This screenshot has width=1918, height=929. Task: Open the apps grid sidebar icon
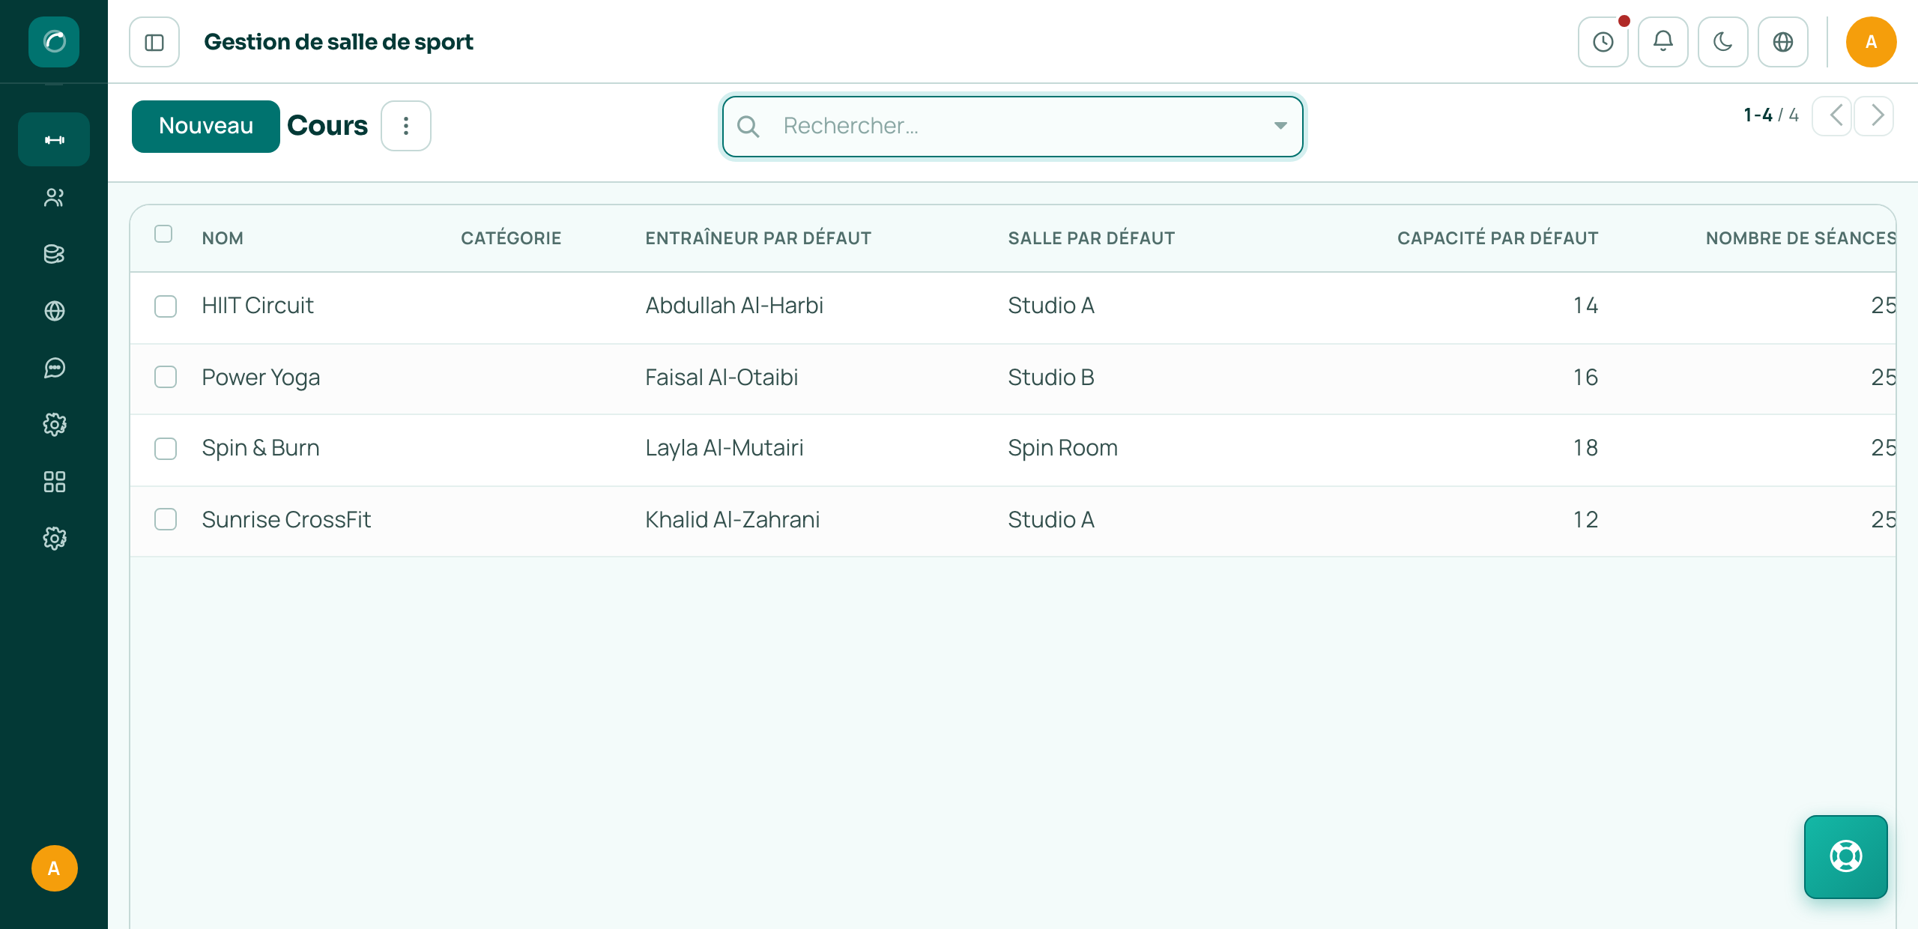pos(54,482)
